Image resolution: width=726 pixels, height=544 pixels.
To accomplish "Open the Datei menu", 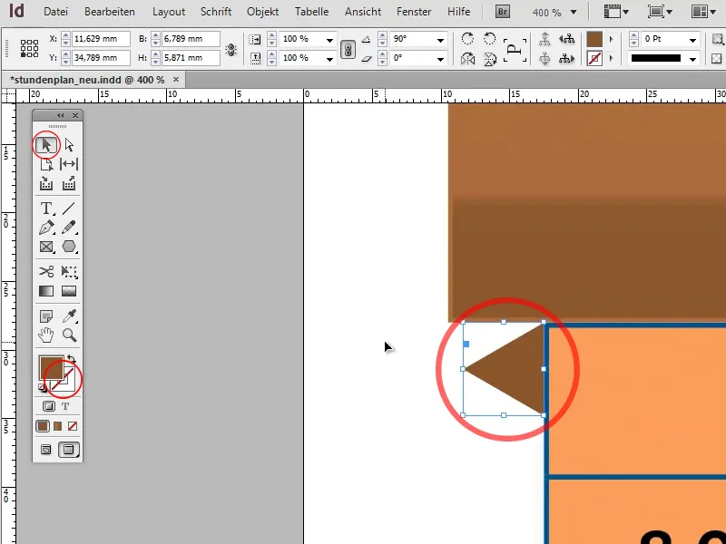I will tap(55, 12).
